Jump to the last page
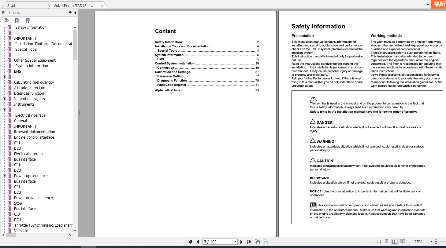 click(249, 242)
